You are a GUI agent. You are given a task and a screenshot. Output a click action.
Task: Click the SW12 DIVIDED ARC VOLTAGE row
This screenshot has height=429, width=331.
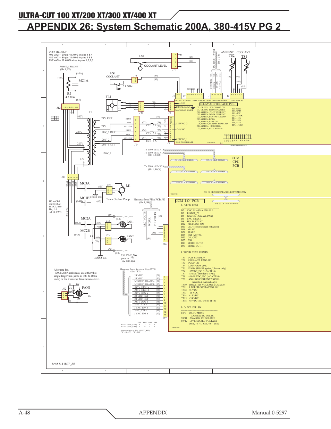pos(200,322)
